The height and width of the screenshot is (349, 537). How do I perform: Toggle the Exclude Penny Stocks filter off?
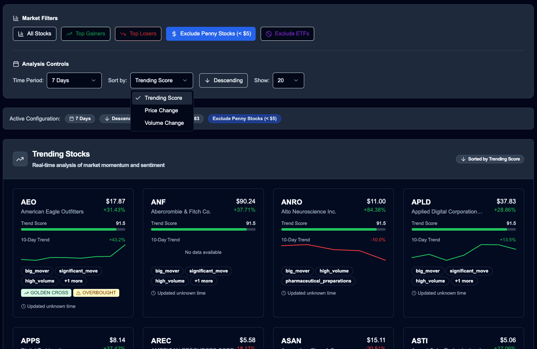click(211, 34)
